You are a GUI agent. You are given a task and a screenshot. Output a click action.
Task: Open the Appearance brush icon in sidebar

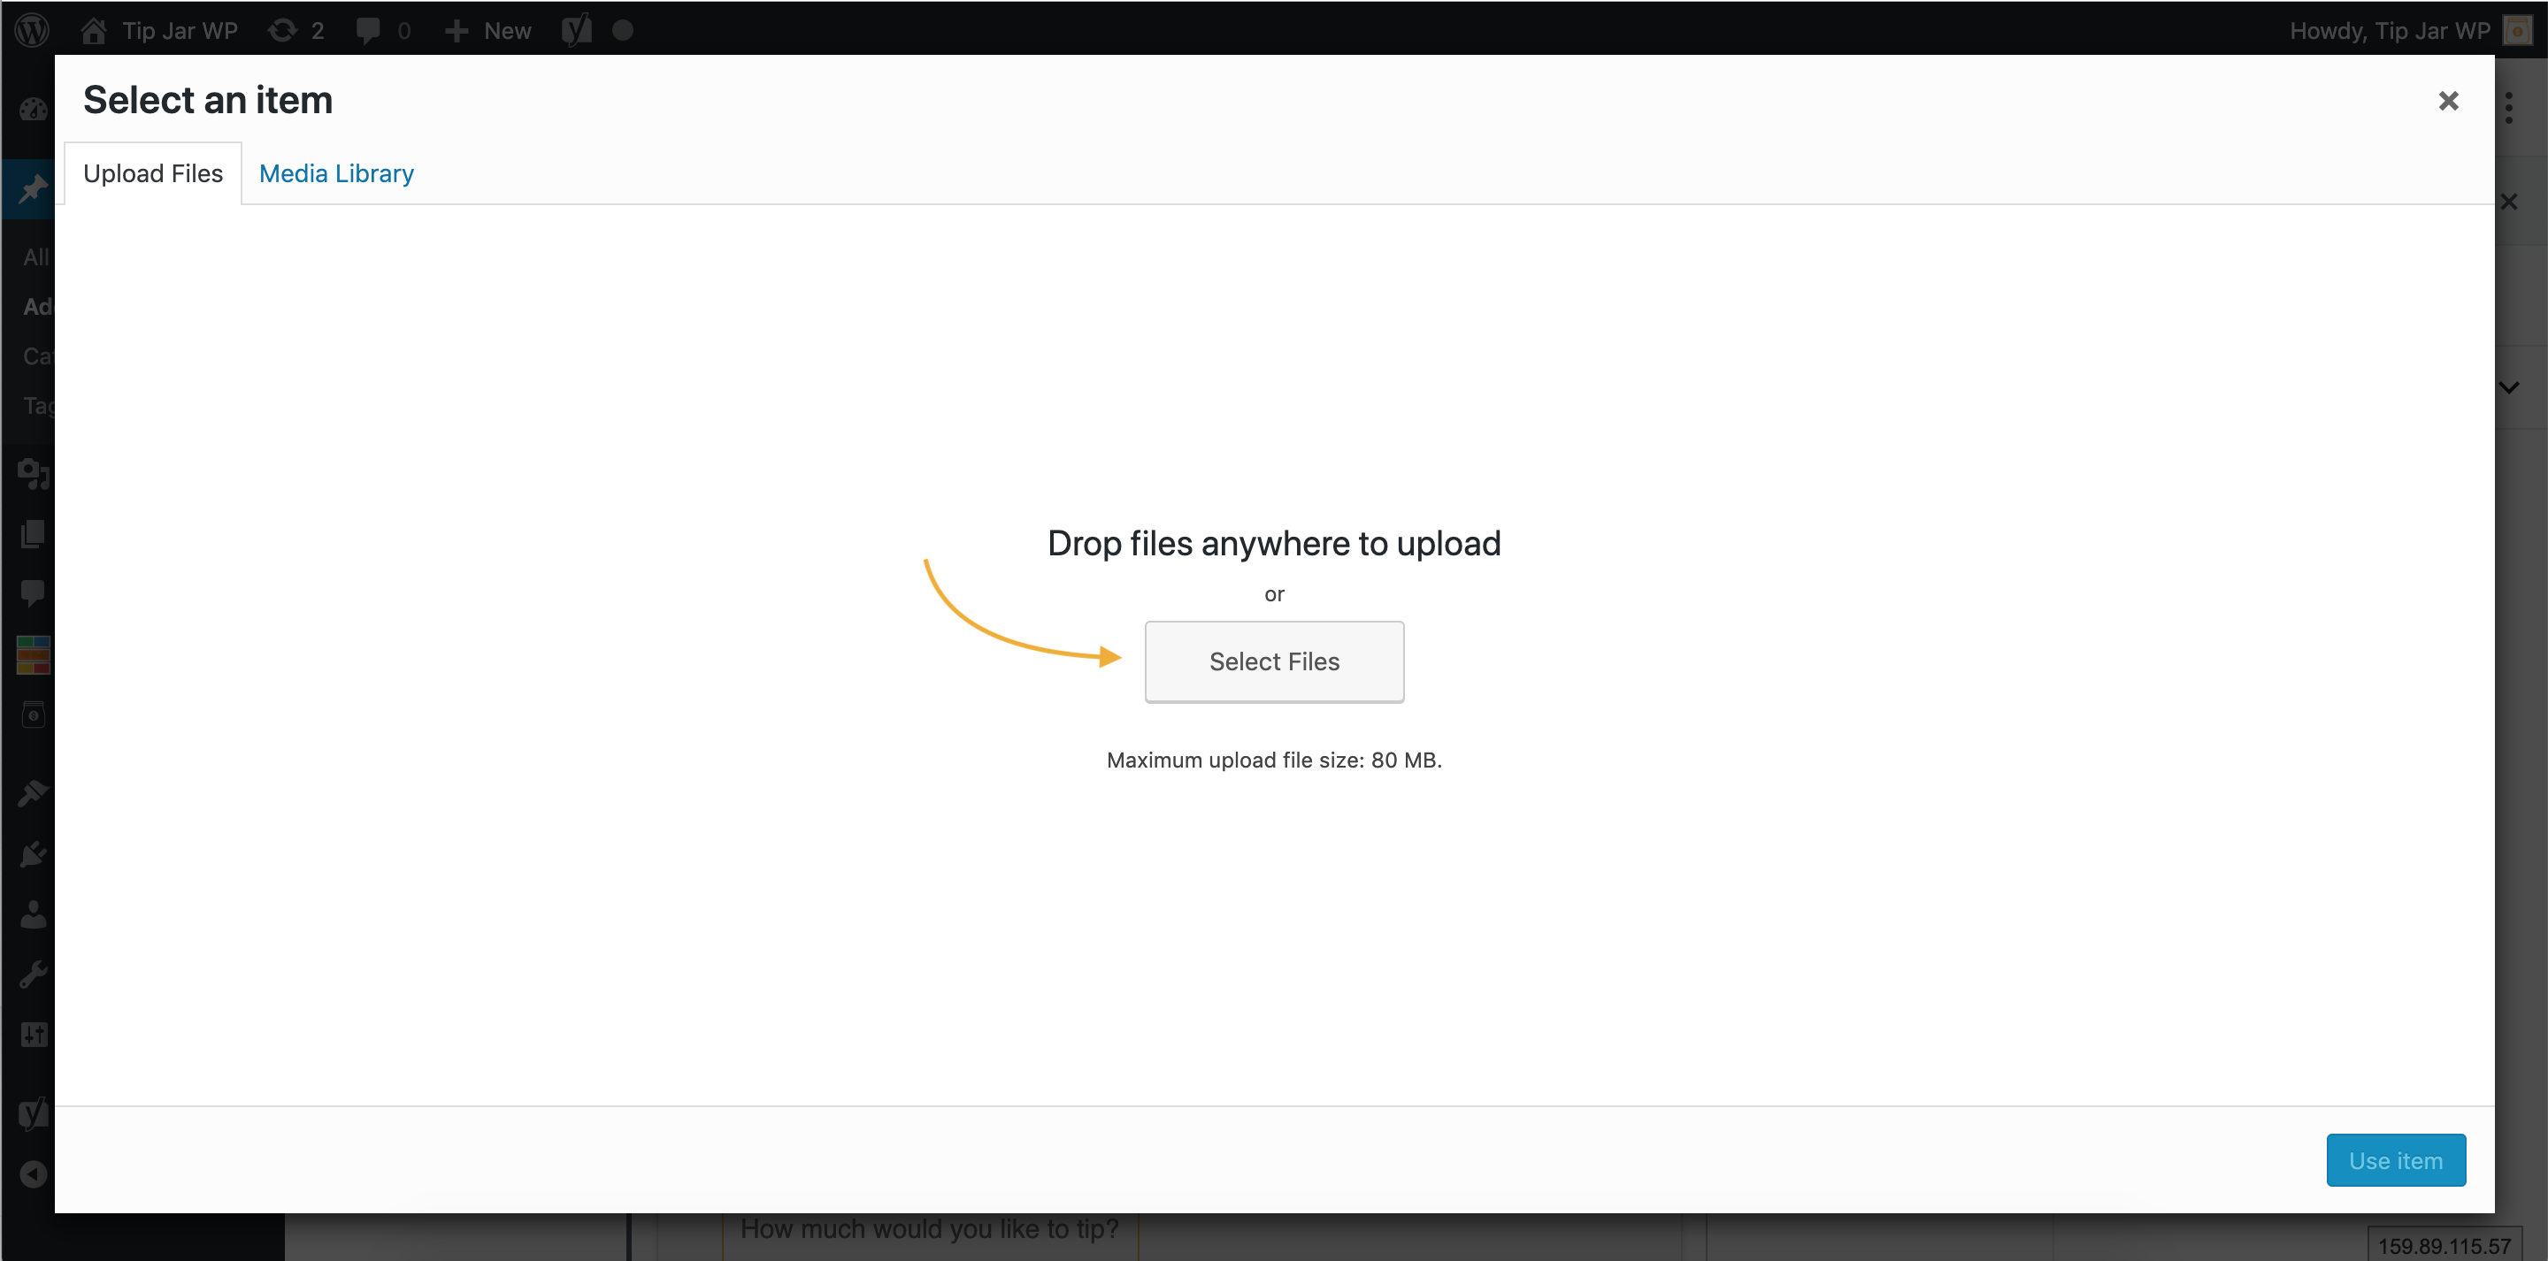coord(33,793)
